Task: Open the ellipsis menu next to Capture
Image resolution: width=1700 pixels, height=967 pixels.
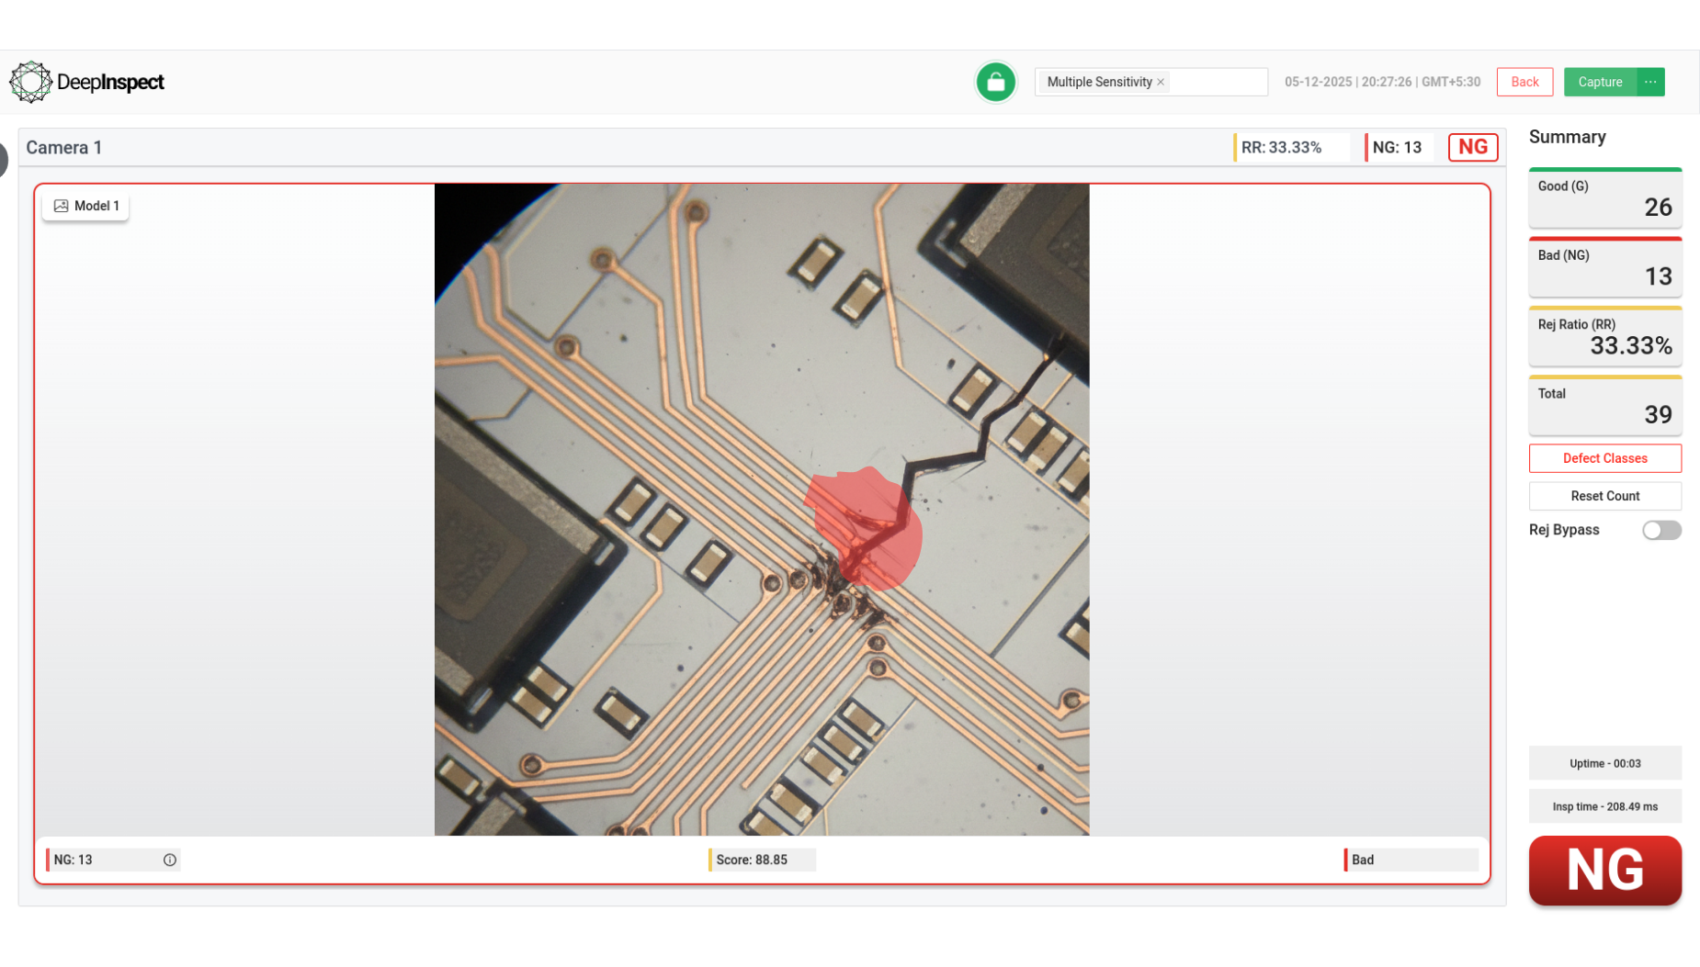Action: click(1650, 82)
